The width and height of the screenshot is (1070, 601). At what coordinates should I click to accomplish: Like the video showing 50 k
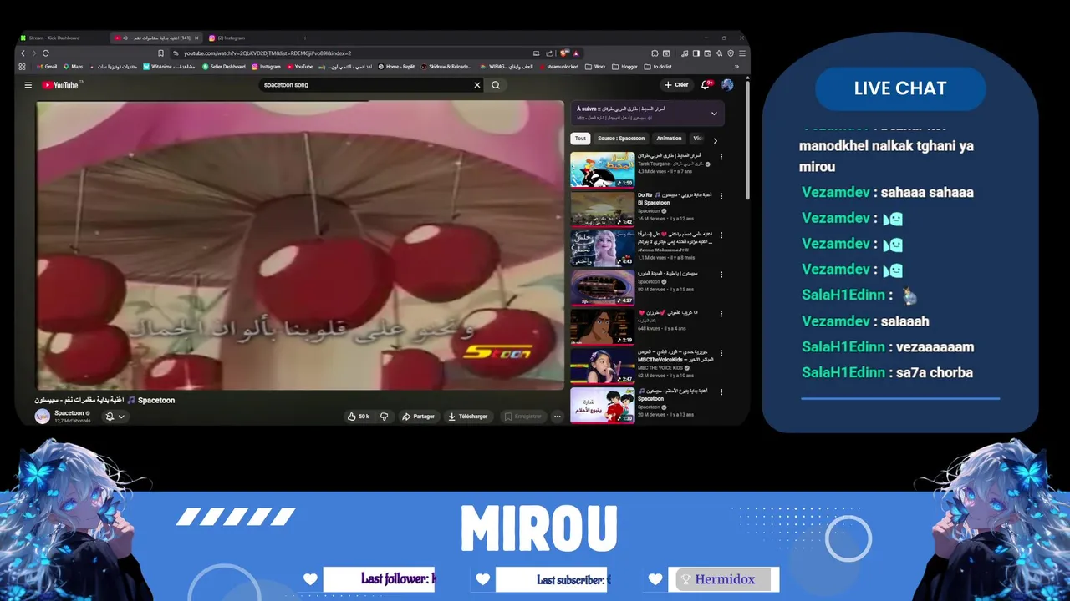pyautogui.click(x=359, y=417)
